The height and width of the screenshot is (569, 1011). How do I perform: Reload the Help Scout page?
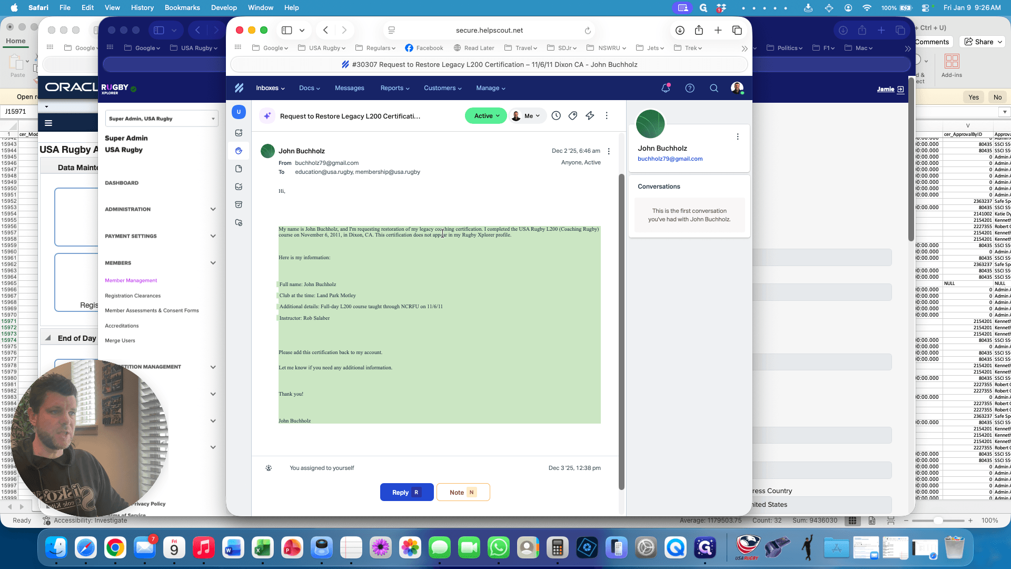[x=588, y=31]
